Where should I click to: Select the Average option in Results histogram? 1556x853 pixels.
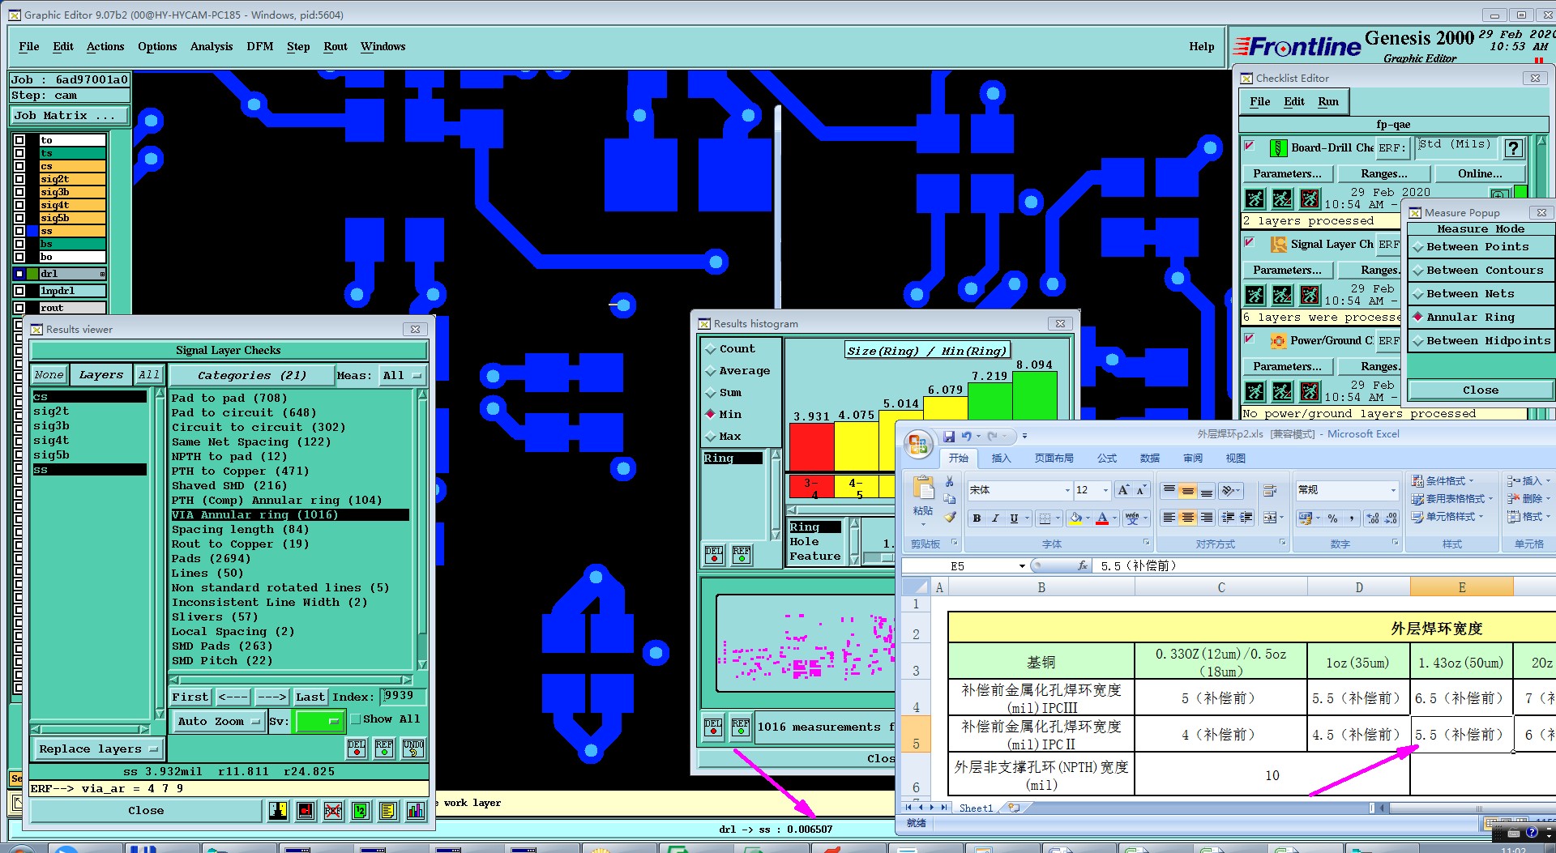[x=737, y=371]
